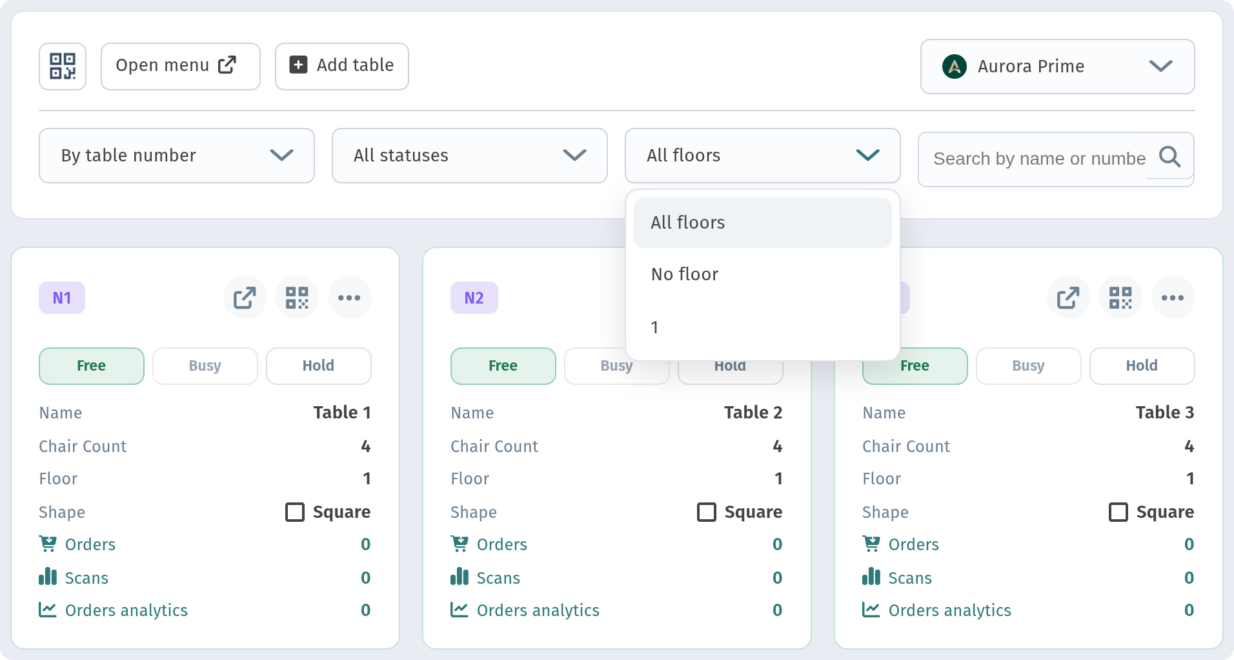Screen dimensions: 1234x660
Task: Collapse the All floors dropdown
Action: point(763,156)
